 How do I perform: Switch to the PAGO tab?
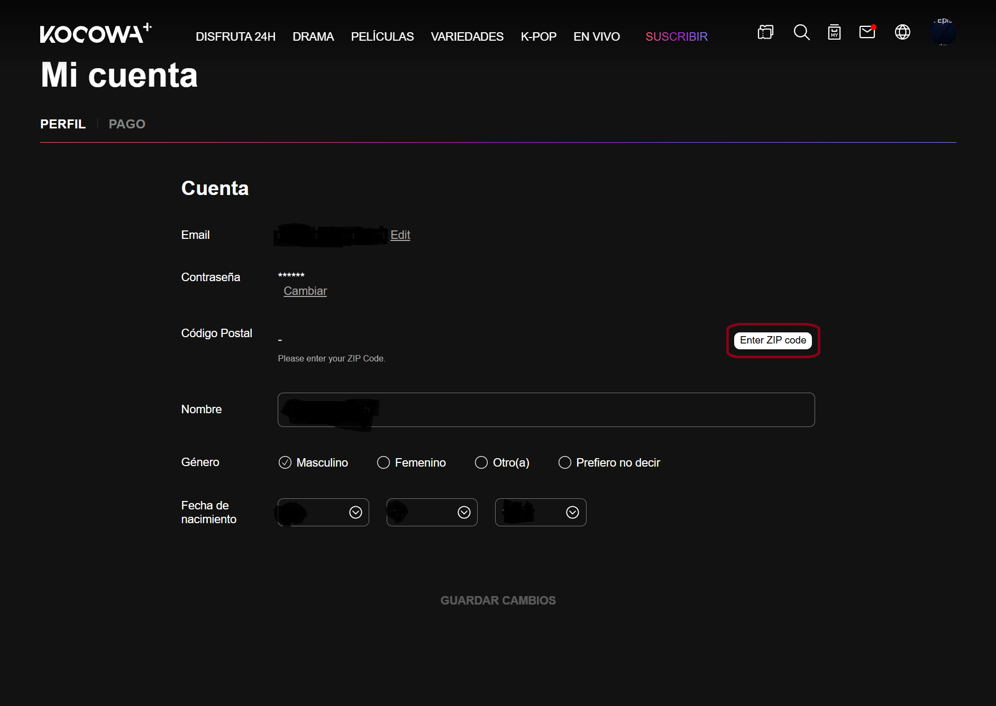[127, 124]
